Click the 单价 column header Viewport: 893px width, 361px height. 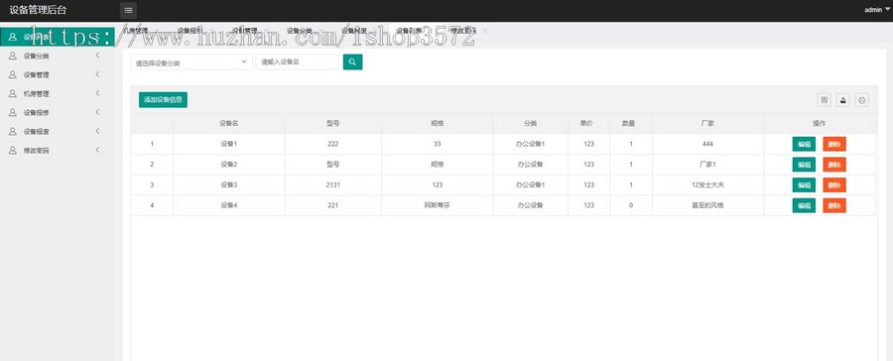(588, 124)
